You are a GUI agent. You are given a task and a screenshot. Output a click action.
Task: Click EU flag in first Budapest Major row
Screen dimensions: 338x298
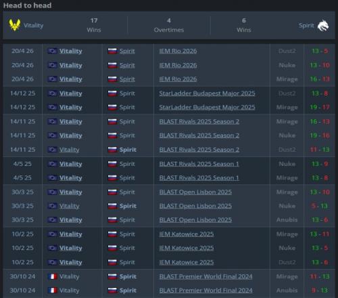click(x=53, y=93)
